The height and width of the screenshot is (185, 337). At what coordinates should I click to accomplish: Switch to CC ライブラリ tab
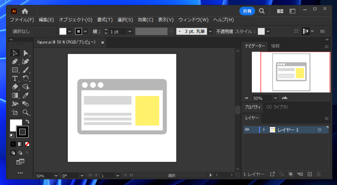pos(277,107)
